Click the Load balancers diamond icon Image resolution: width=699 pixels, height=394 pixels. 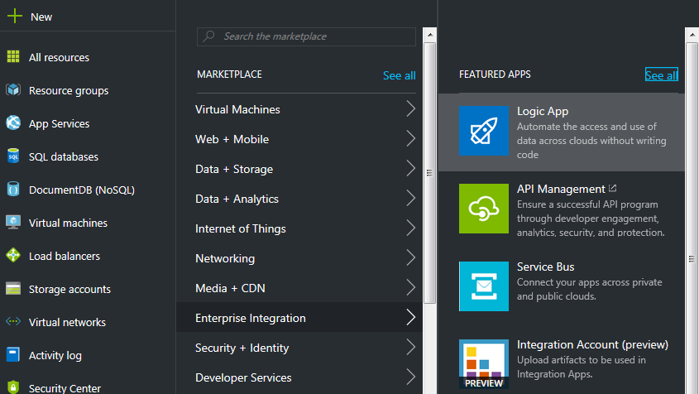point(13,255)
